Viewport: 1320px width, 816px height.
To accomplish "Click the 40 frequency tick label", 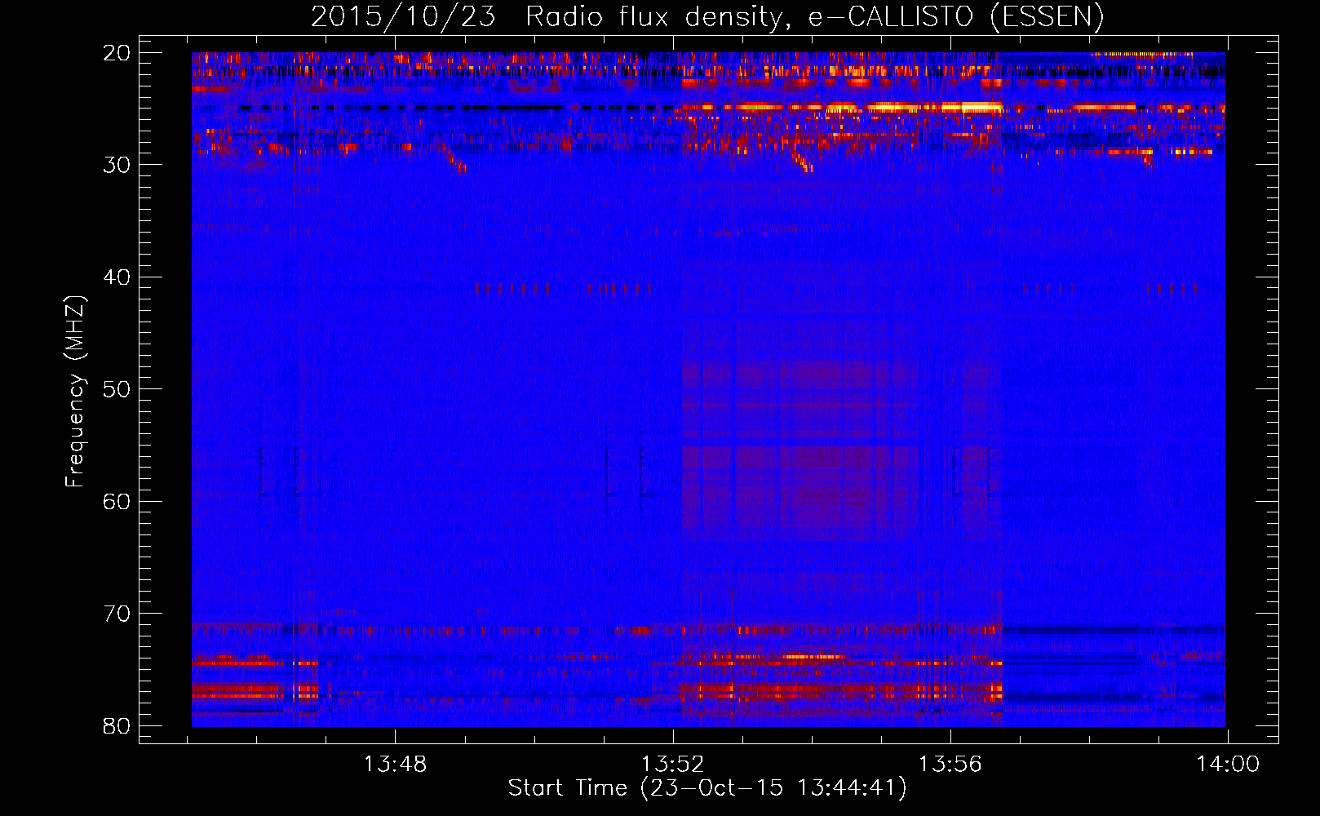I will (x=117, y=277).
